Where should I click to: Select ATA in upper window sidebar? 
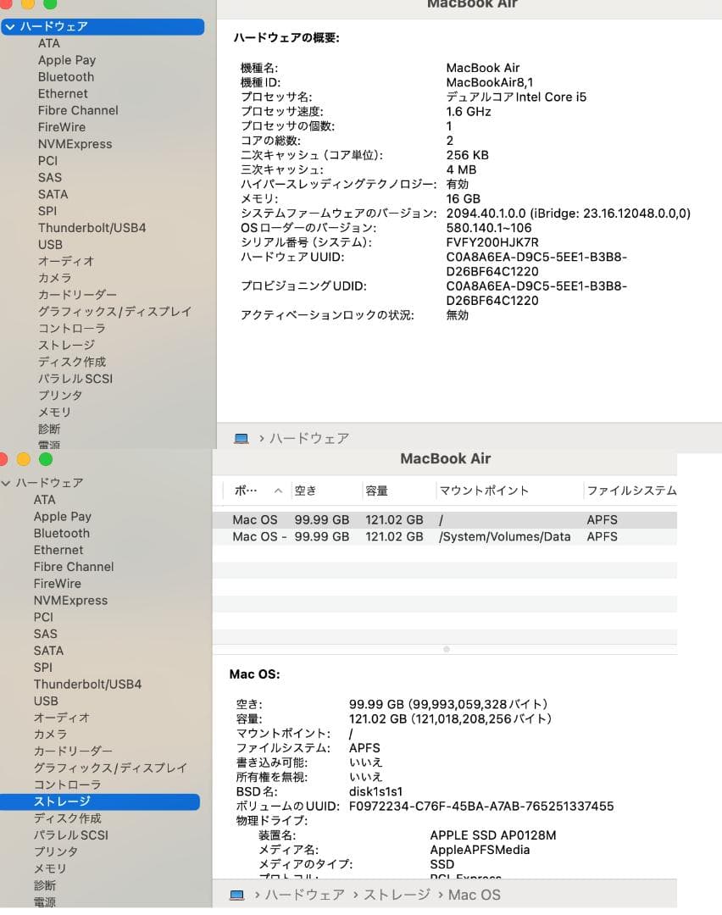49,44
